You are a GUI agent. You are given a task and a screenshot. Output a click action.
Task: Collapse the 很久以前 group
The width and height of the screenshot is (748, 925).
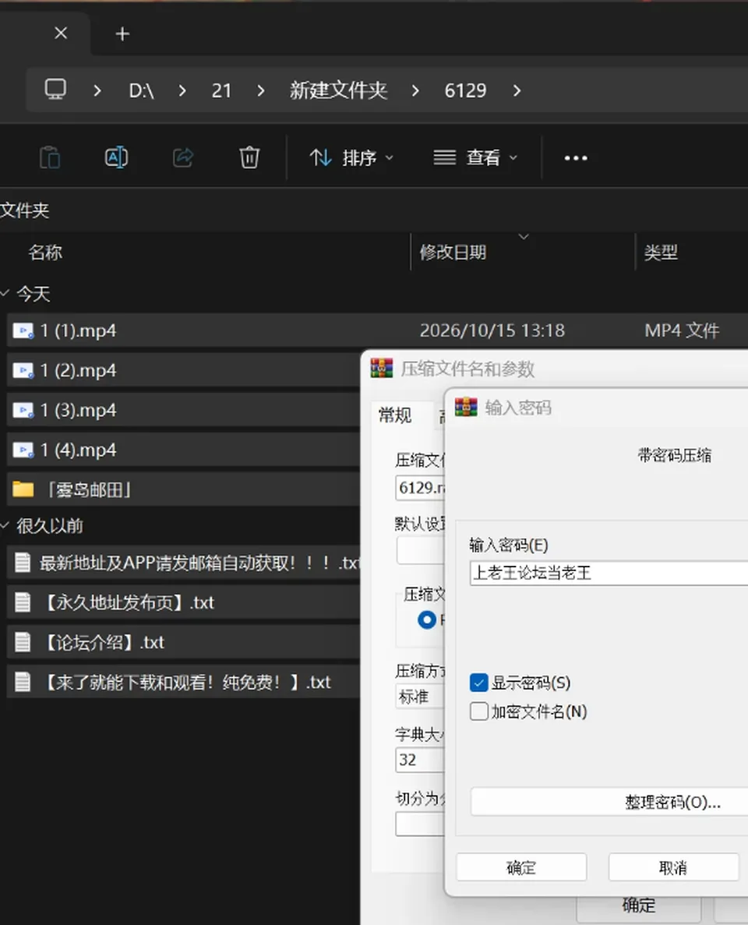5,525
